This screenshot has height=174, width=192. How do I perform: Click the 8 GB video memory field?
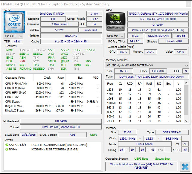point(135,36)
